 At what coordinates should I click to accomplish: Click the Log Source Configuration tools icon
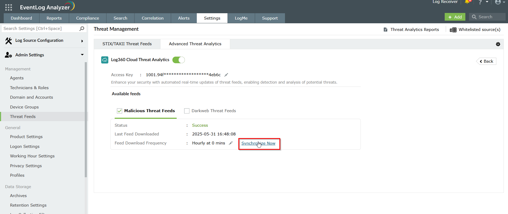(x=8, y=41)
